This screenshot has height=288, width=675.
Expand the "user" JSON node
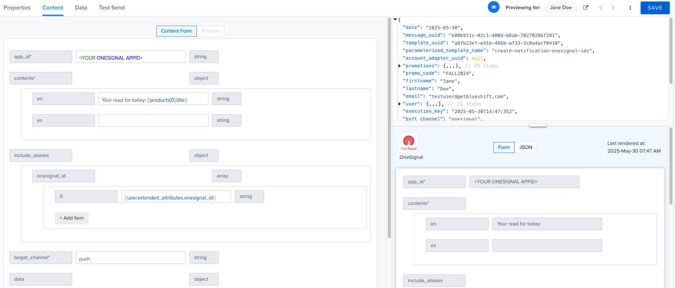[400, 104]
